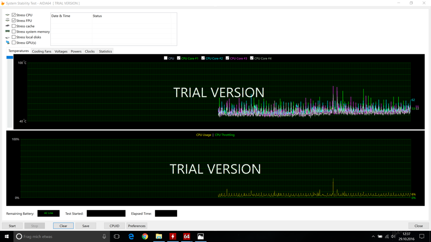Check the Stress GPU(s) box
The height and width of the screenshot is (242, 431).
14,43
